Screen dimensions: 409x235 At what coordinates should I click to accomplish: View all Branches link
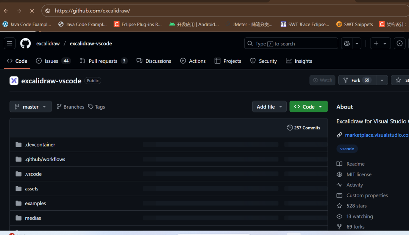click(x=70, y=107)
